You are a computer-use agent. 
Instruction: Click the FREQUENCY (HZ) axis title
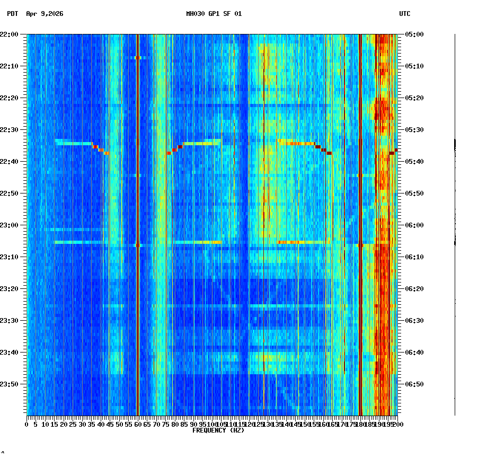click(218, 430)
